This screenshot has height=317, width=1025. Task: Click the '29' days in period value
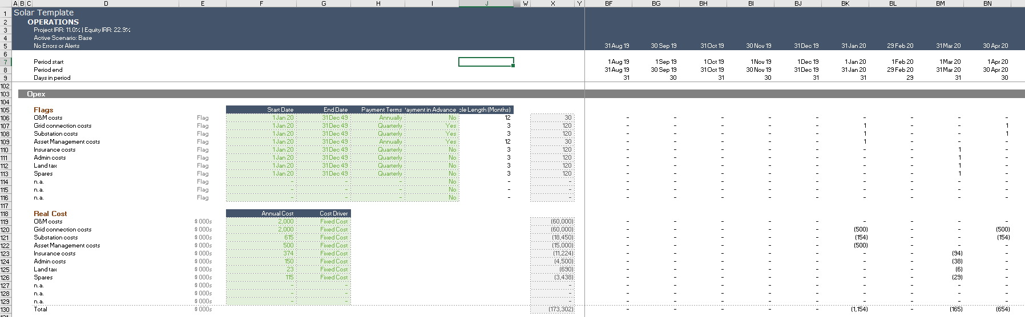(x=910, y=78)
